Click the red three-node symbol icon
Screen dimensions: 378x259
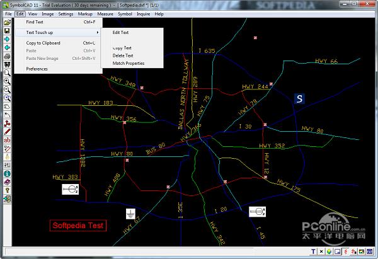coord(7,124)
